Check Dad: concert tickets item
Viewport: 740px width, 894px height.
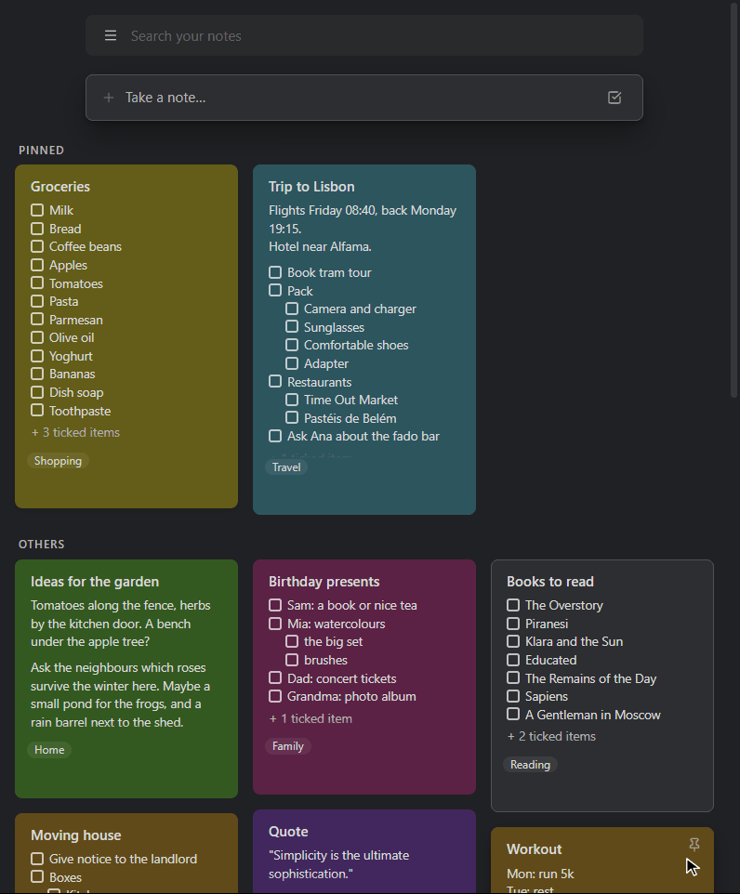tap(275, 677)
